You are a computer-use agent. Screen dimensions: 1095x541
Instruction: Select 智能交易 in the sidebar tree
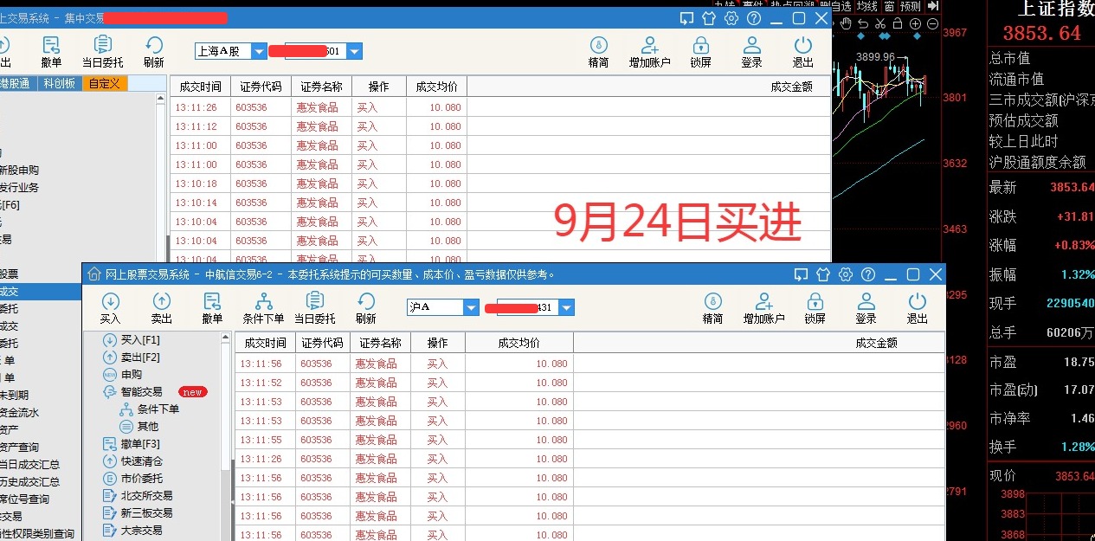coord(141,392)
